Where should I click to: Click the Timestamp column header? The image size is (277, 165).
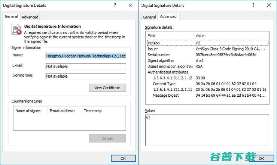coord(104,111)
